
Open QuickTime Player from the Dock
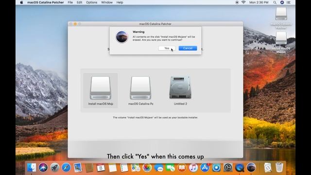click(x=240, y=168)
